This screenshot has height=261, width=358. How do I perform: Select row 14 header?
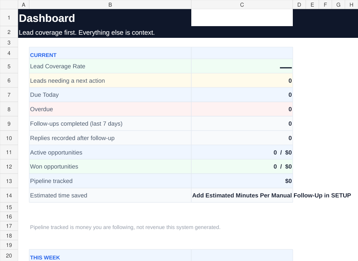9,195
